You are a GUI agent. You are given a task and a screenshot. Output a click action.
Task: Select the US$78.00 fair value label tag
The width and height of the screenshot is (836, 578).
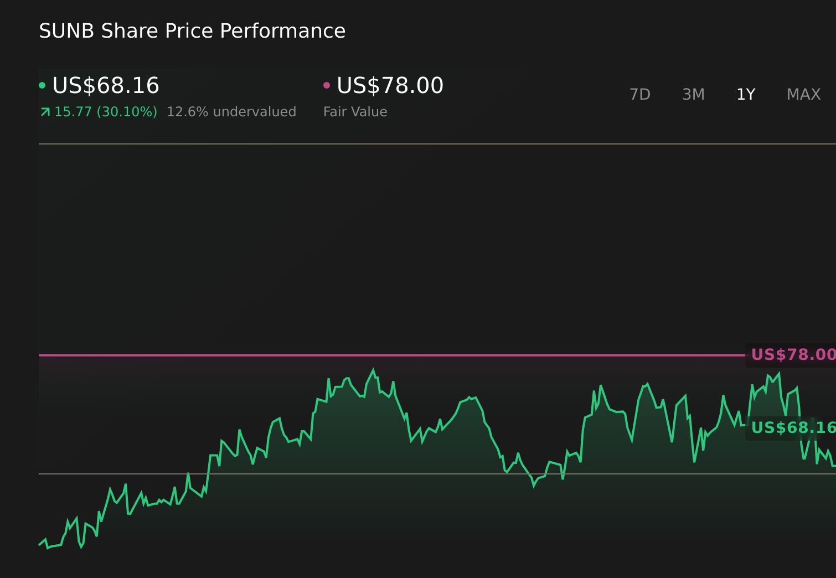(793, 355)
